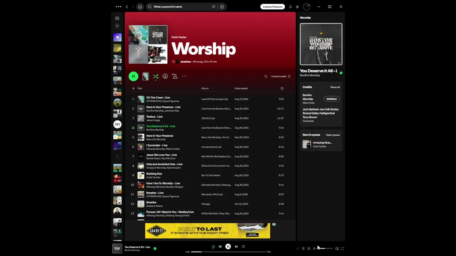Open the queue icon in the player bar
This screenshot has height=256, width=456.
click(x=303, y=249)
